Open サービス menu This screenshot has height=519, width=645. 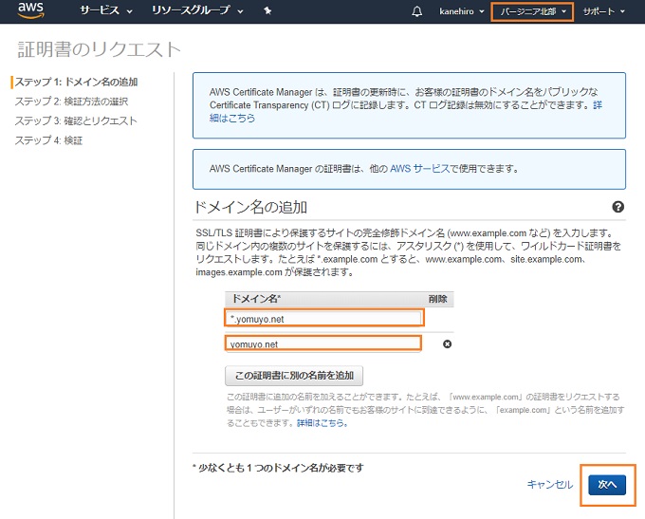click(x=106, y=10)
